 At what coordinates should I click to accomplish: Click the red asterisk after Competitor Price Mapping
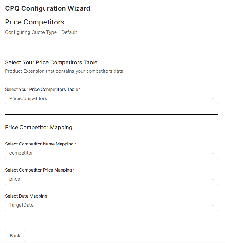click(74, 170)
